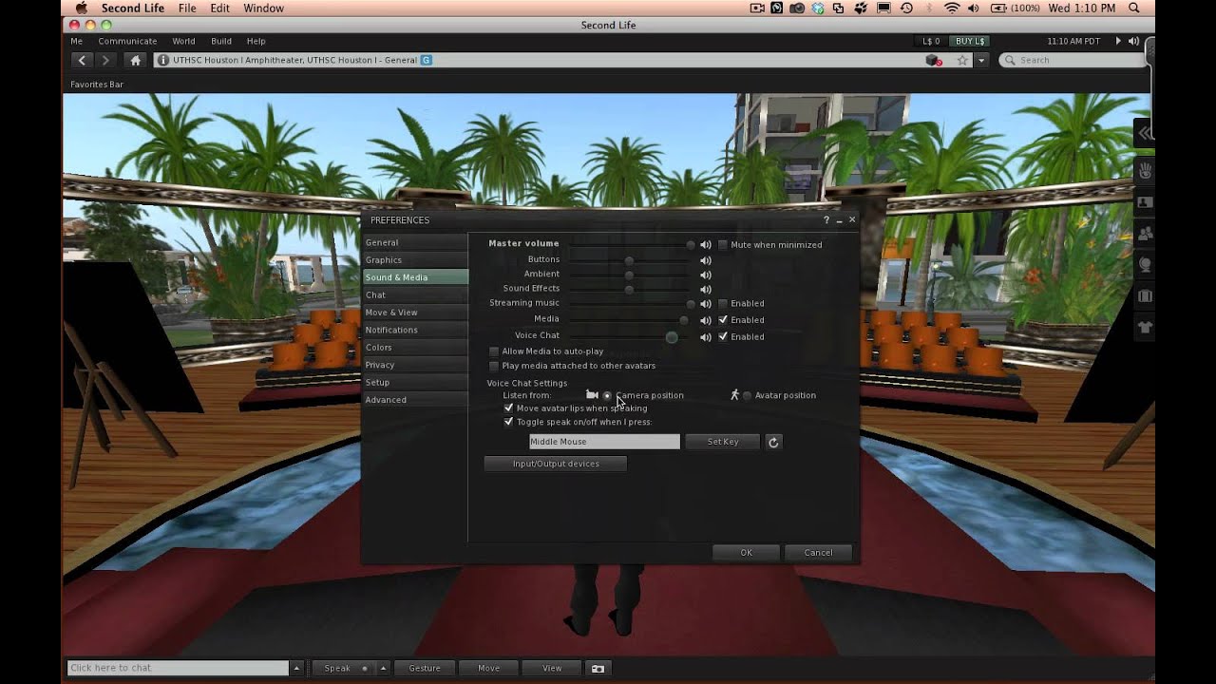Viewport: 1216px width, 684px height.
Task: Open Time Machine menu bar icon
Action: coord(906,9)
